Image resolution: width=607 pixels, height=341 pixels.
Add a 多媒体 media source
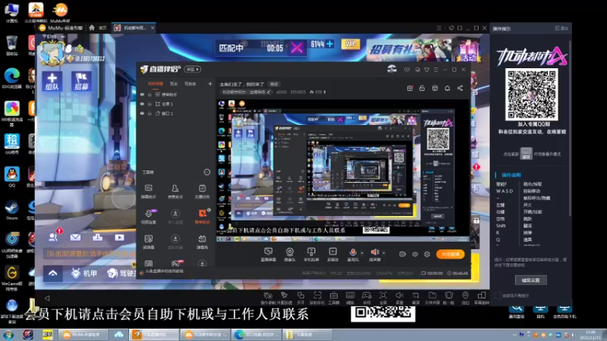pos(333,254)
